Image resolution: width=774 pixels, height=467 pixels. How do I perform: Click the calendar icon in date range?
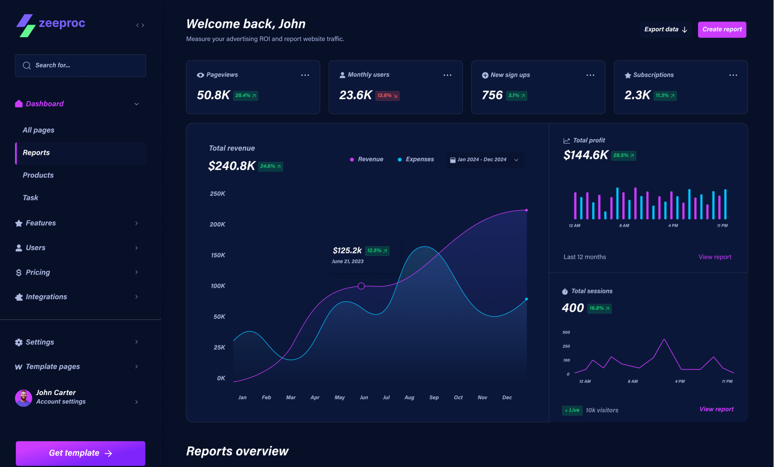(452, 160)
